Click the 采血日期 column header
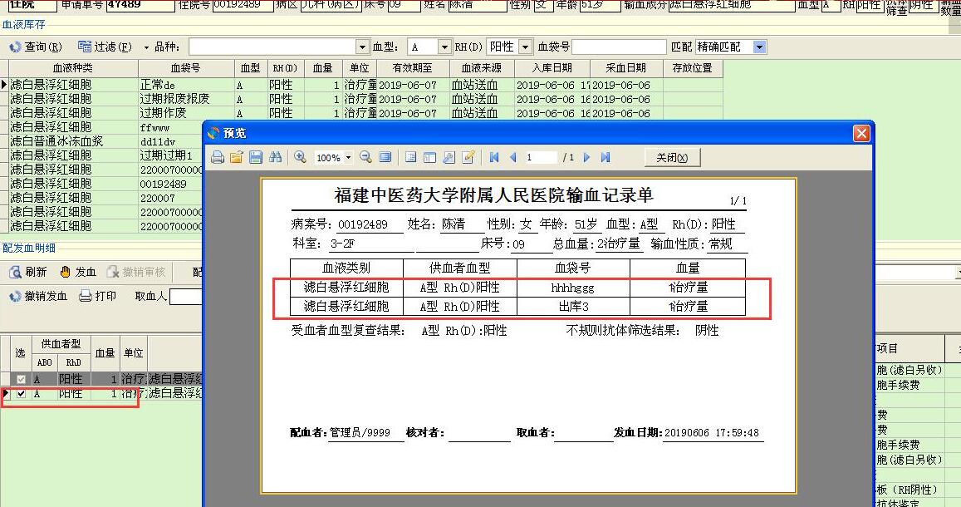961x507 pixels. pos(625,68)
